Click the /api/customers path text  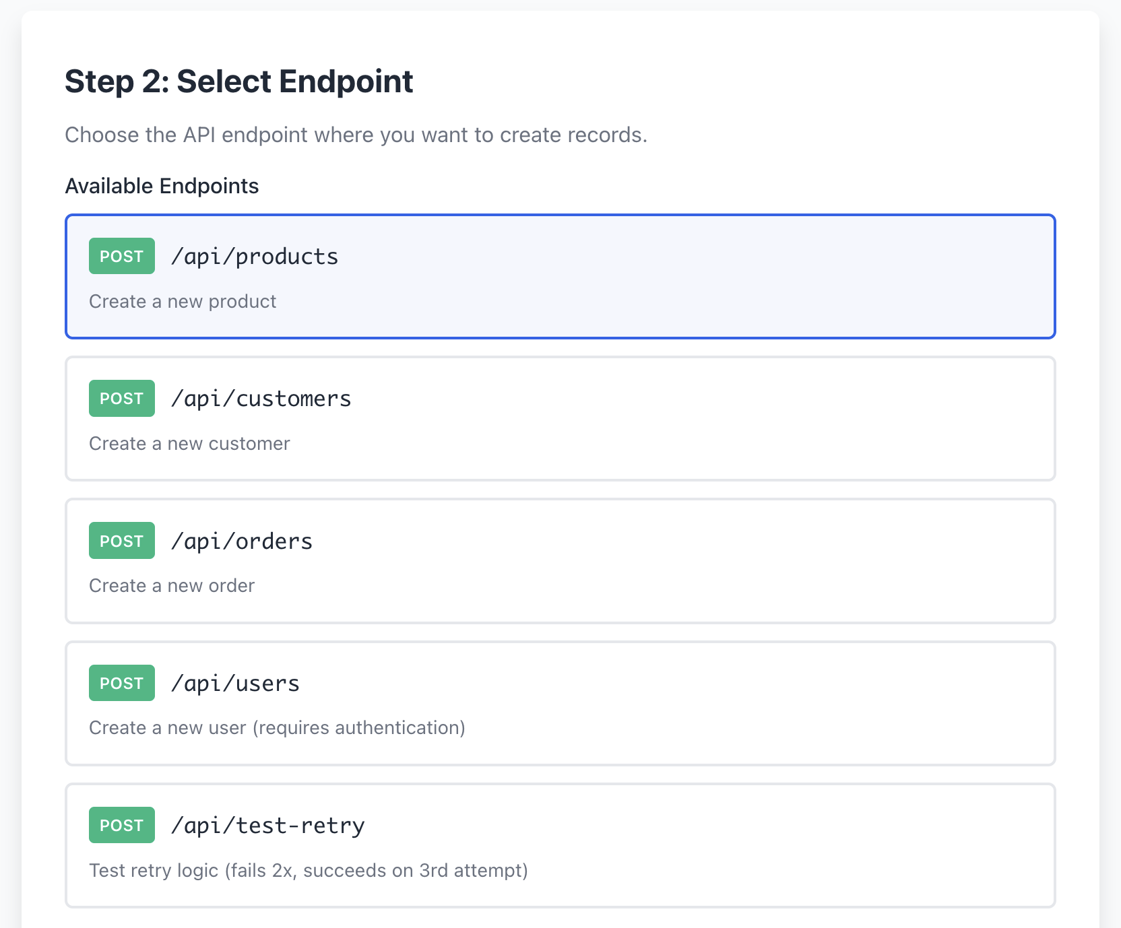[x=261, y=398]
